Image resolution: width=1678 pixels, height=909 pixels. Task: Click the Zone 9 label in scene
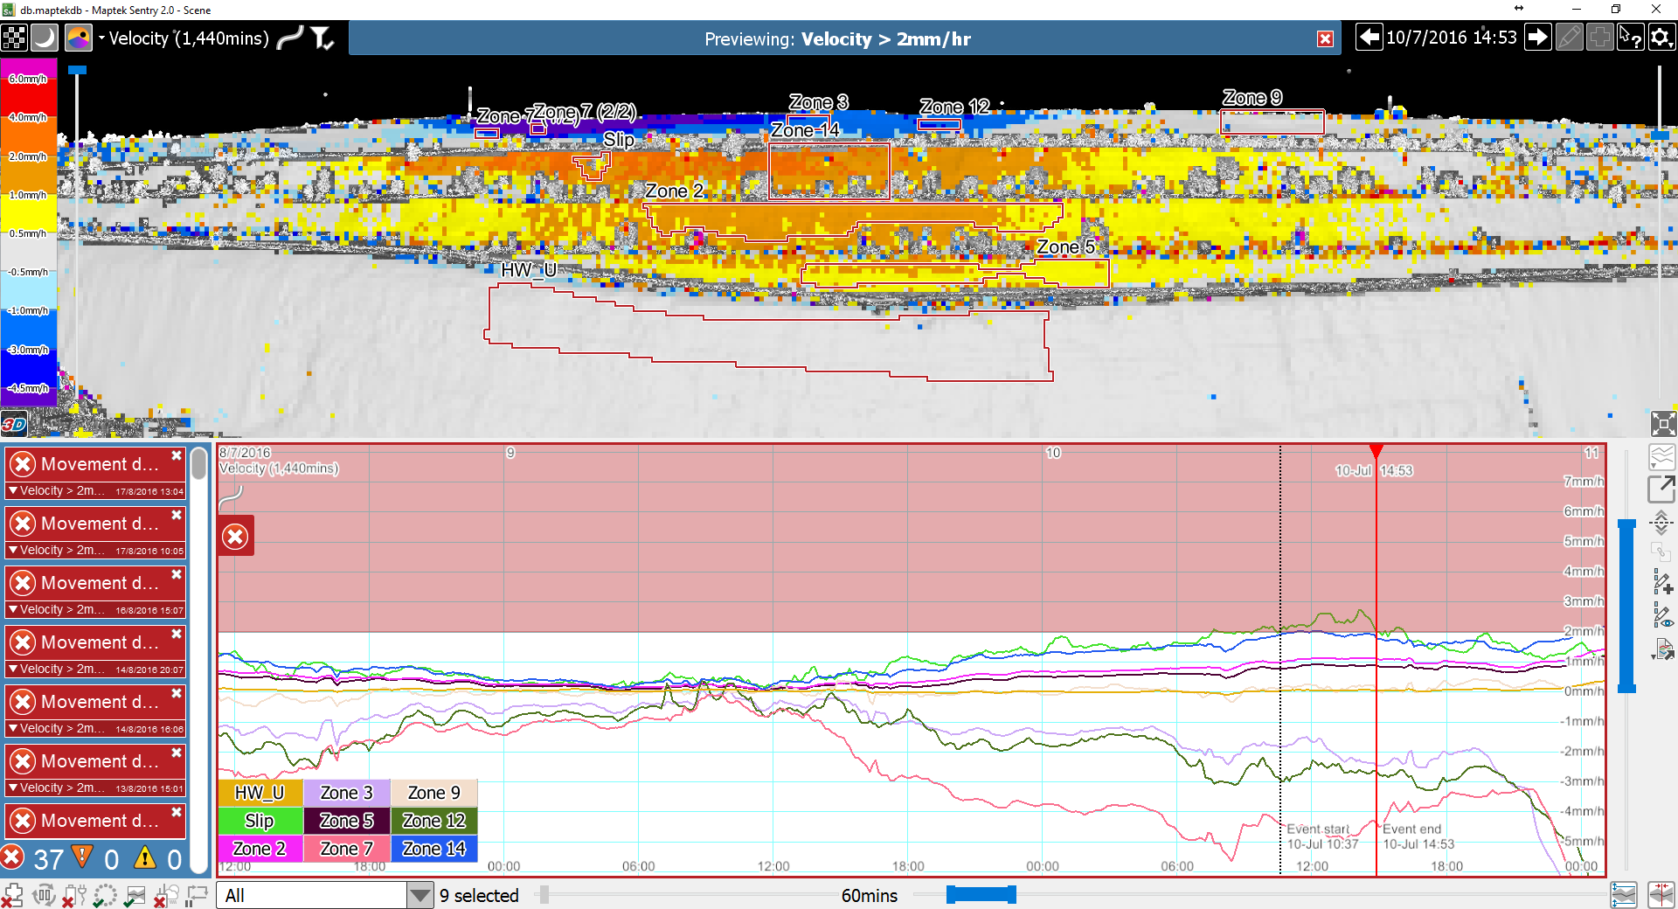click(x=1252, y=97)
